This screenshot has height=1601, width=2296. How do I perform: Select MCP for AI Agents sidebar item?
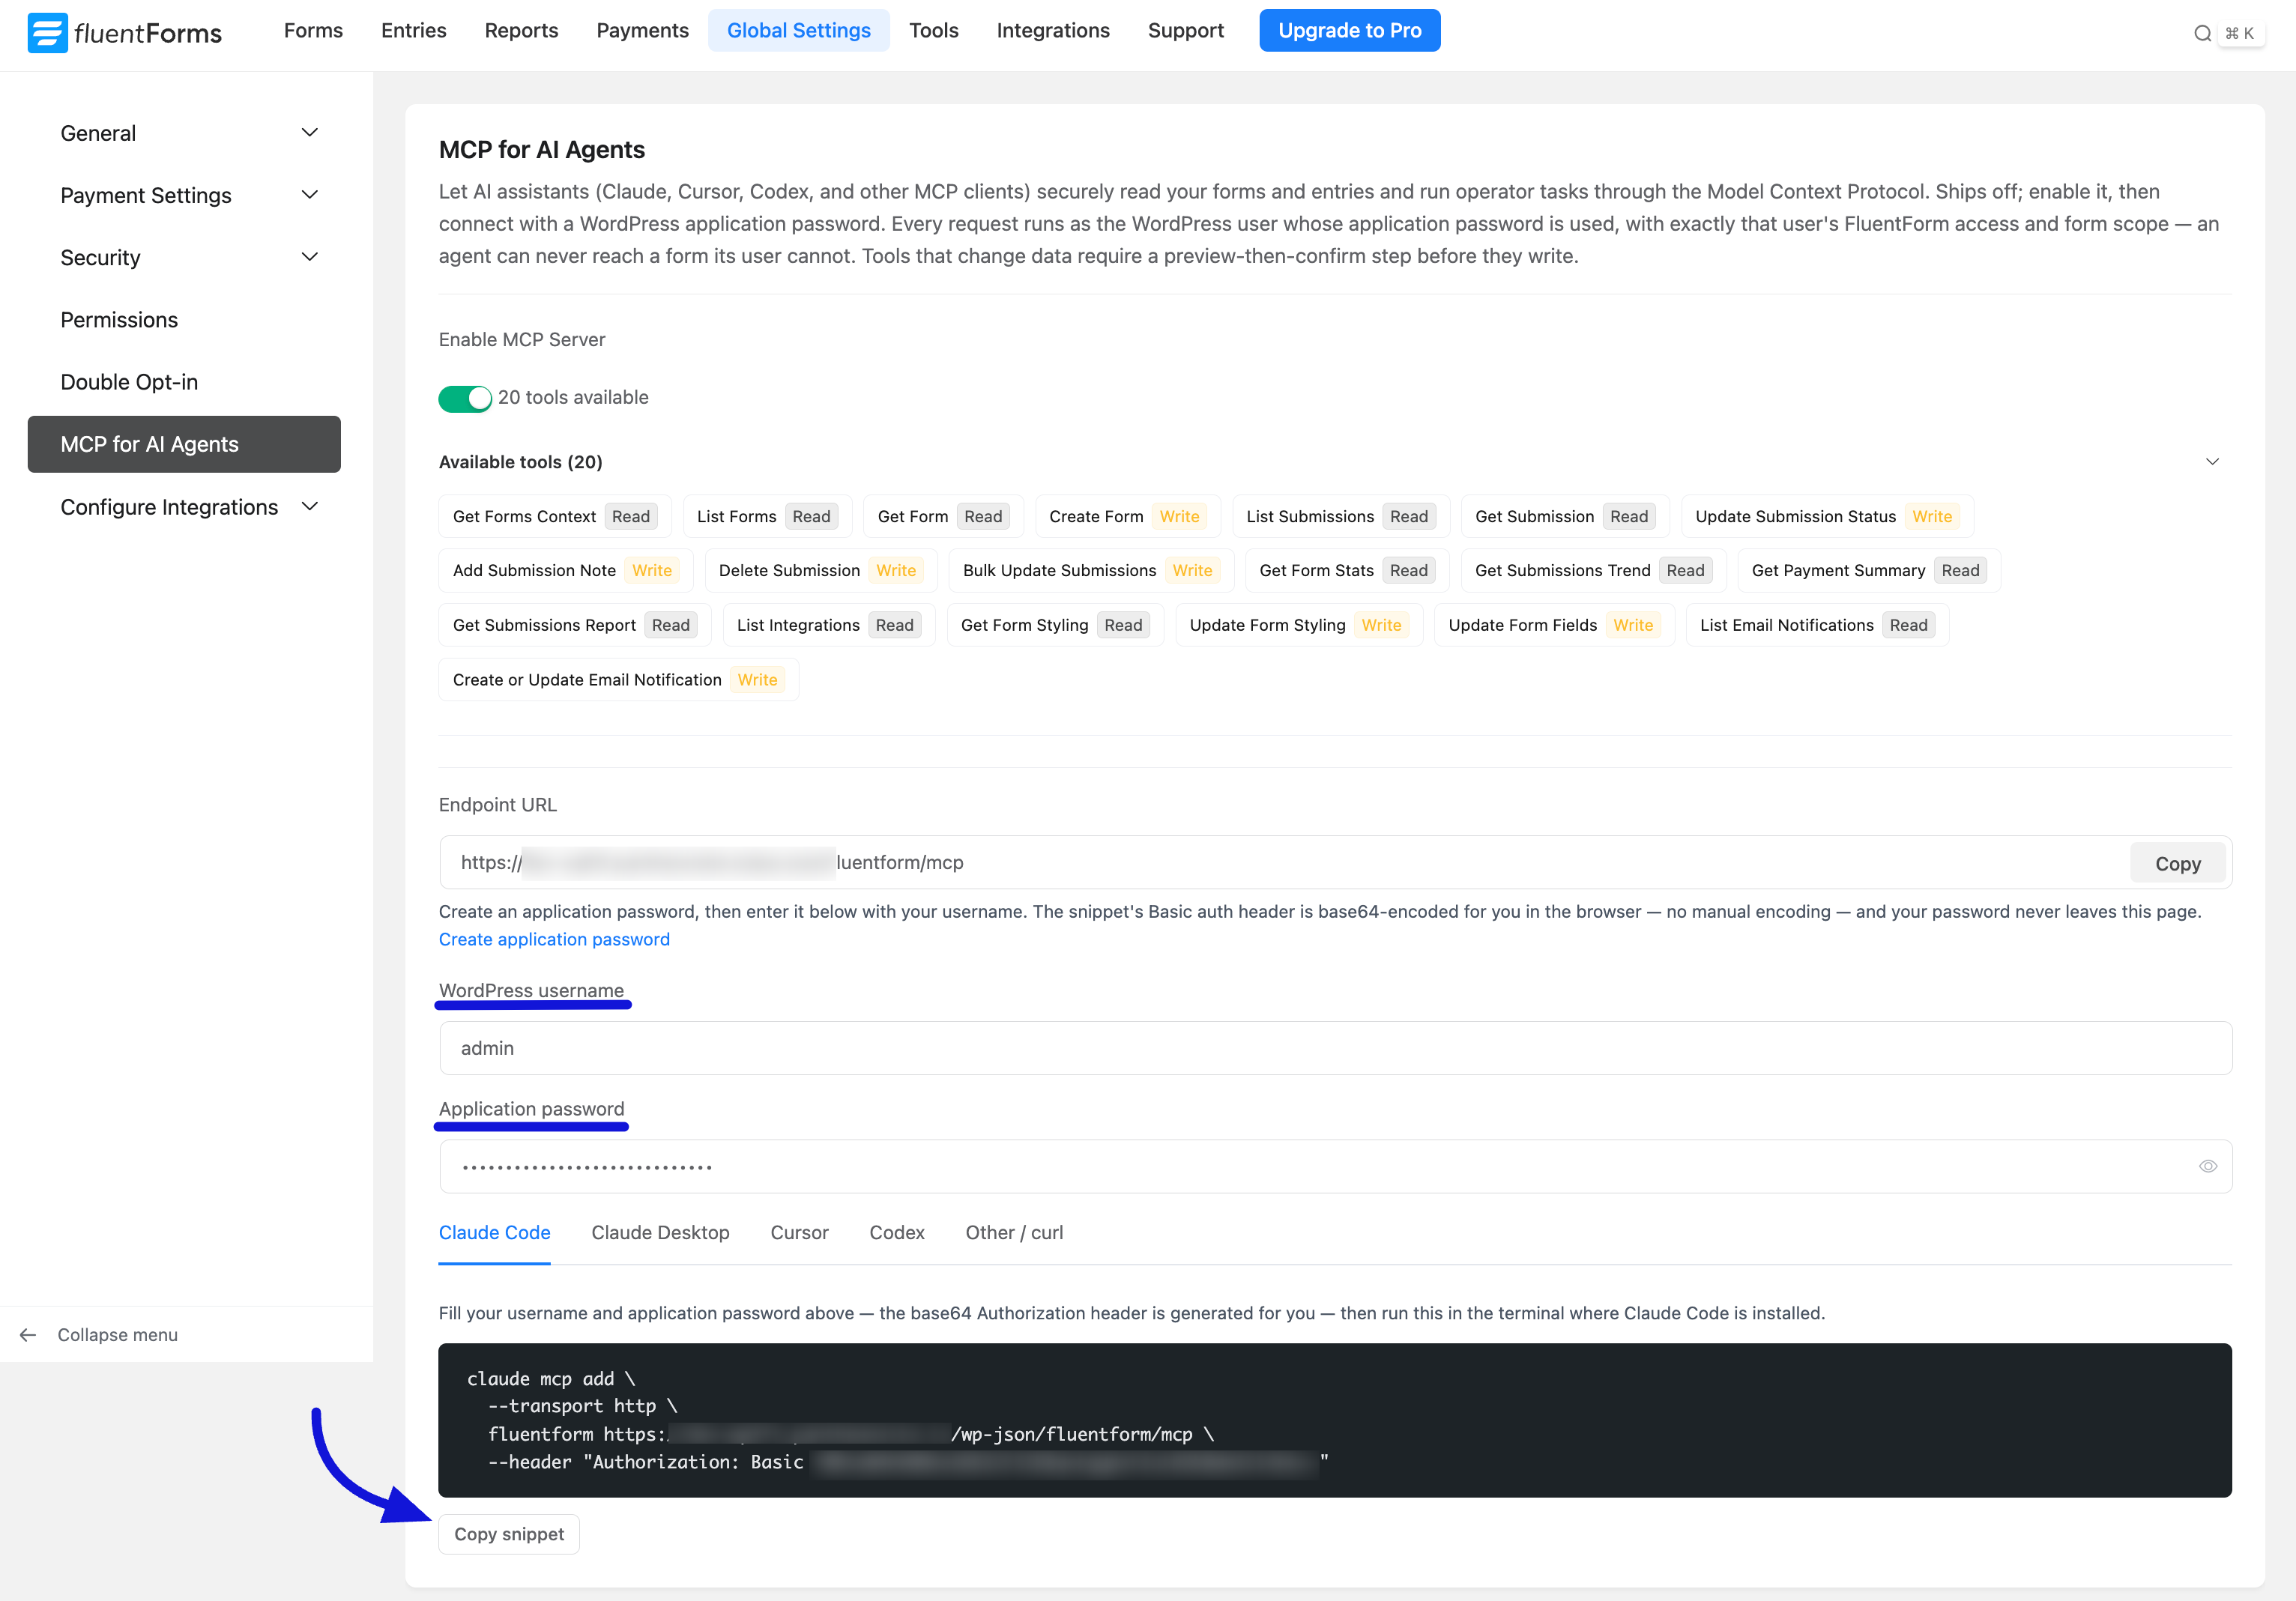184,444
